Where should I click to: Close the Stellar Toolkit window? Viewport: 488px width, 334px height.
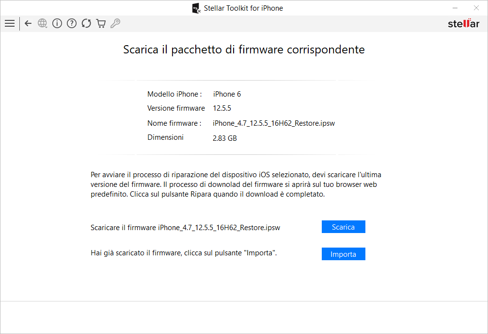point(476,8)
